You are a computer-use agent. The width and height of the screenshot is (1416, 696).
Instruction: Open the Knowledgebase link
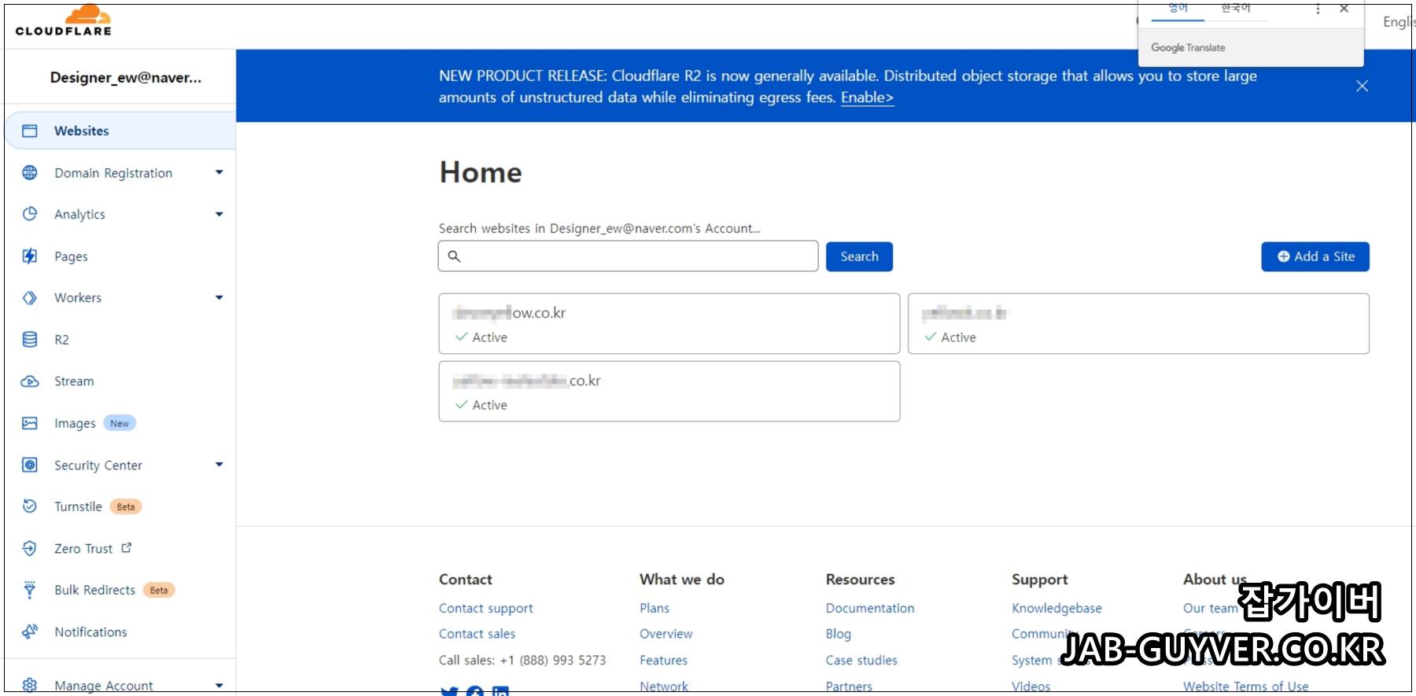pos(1056,608)
